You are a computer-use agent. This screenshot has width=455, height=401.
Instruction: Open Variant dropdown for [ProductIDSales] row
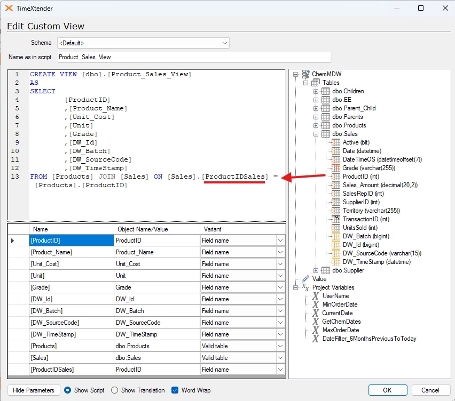[x=280, y=370]
